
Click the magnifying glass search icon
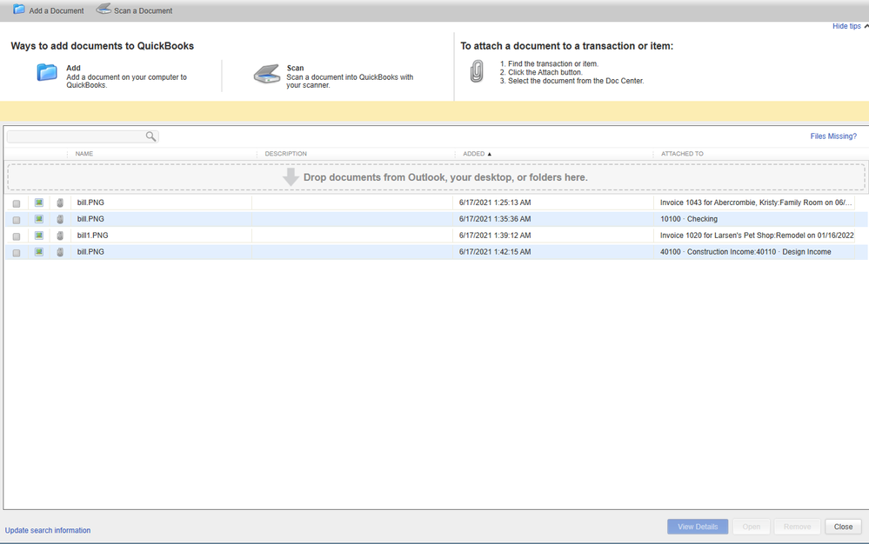[150, 136]
